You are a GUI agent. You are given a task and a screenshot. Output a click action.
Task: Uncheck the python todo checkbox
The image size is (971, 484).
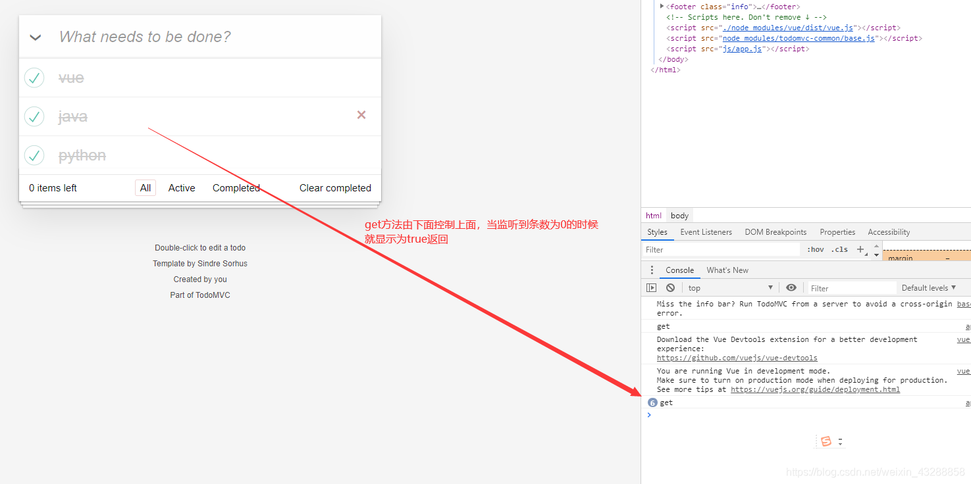point(34,155)
